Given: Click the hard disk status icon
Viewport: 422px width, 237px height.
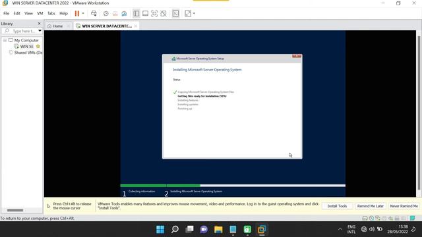Looking at the screenshot, I should coord(365,218).
